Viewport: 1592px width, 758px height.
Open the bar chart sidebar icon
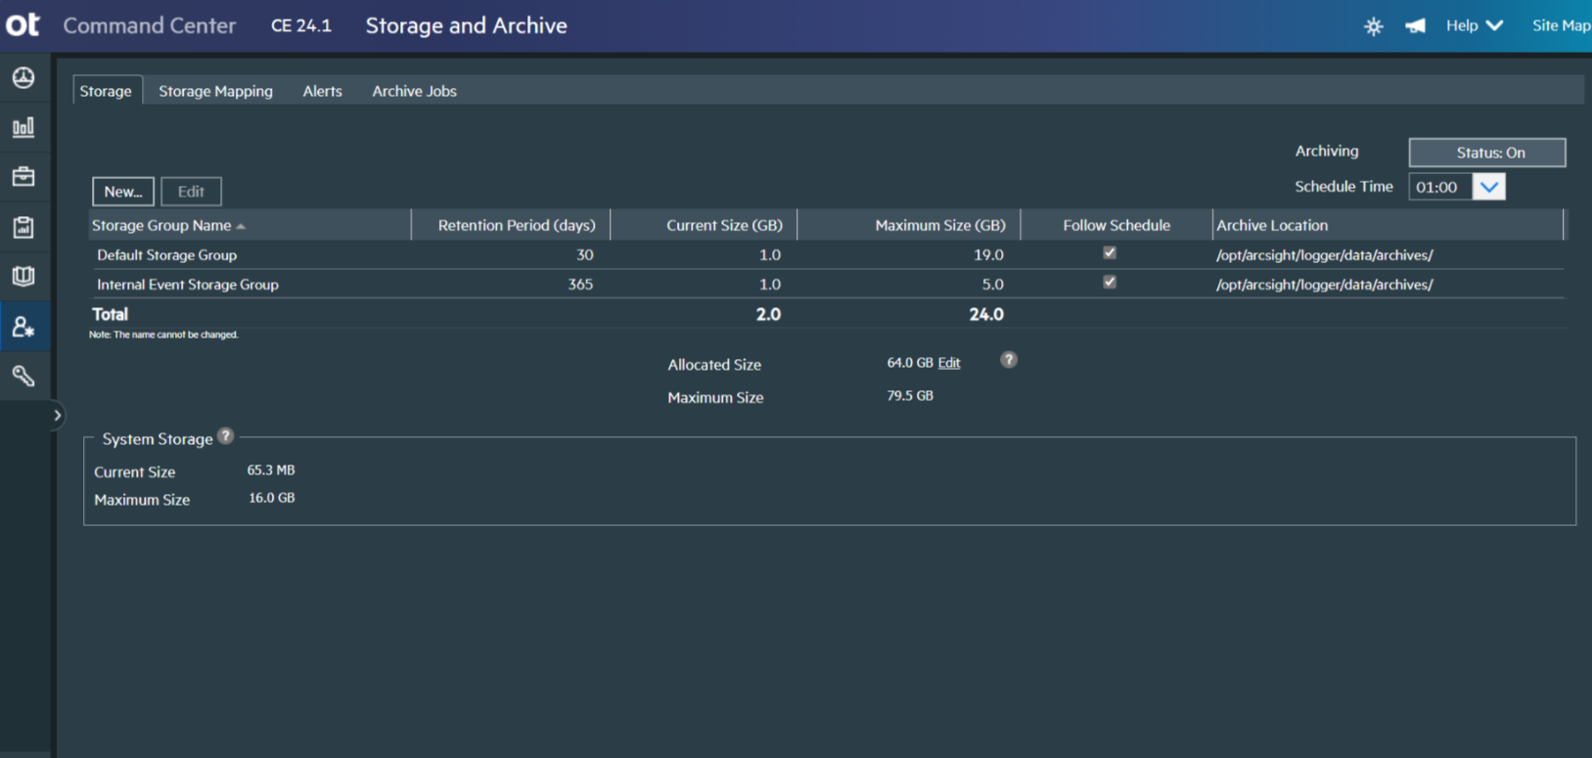pos(23,127)
